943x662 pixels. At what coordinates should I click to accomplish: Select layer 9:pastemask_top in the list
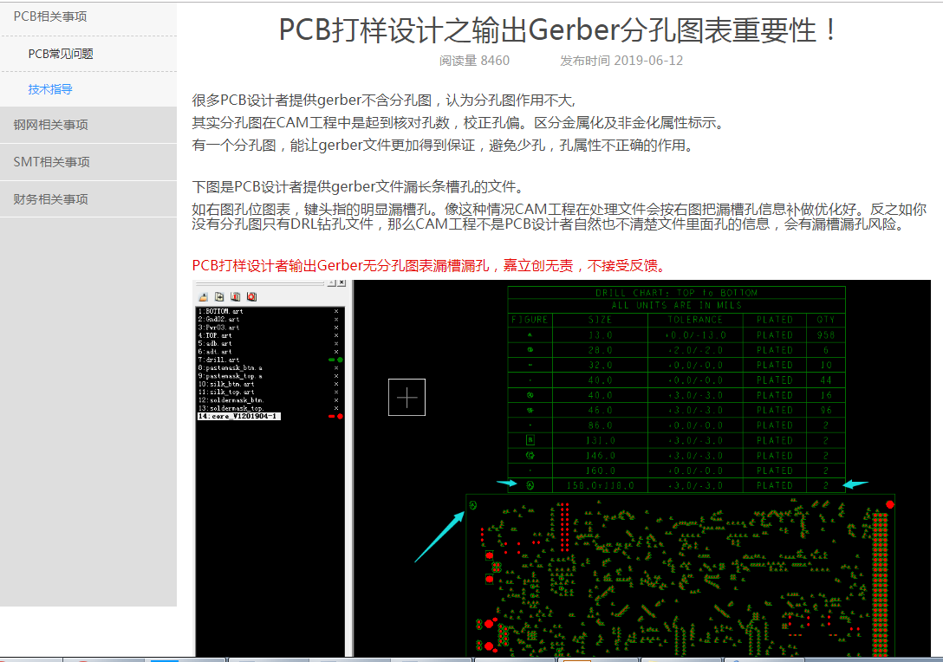(x=231, y=376)
